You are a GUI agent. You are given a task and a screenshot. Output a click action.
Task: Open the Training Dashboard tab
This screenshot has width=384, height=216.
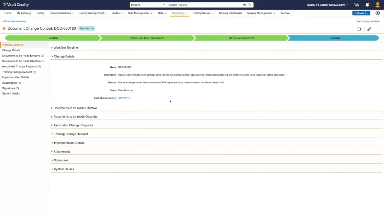point(230,13)
